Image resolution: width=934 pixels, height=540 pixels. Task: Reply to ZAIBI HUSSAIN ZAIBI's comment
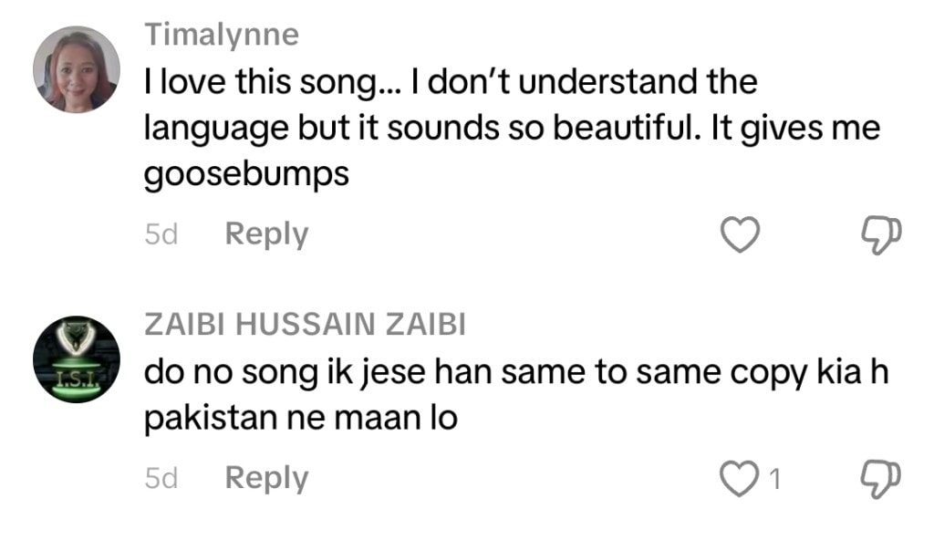[x=266, y=478]
